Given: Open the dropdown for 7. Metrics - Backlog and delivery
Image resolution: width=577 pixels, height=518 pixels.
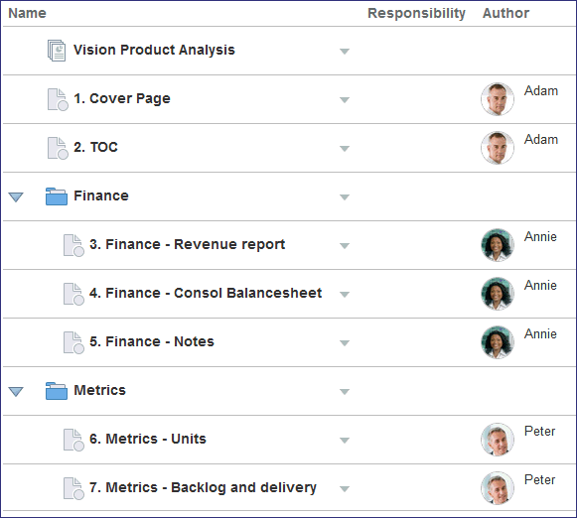Looking at the screenshot, I should point(345,488).
